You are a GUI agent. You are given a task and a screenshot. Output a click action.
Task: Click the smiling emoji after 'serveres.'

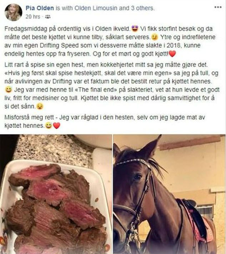click(x=155, y=37)
